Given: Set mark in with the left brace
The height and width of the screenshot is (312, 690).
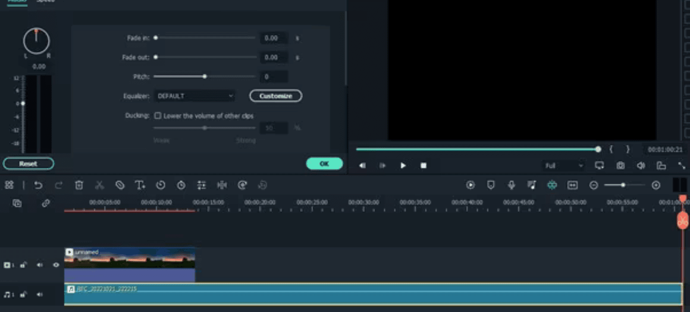Looking at the screenshot, I should pos(611,149).
